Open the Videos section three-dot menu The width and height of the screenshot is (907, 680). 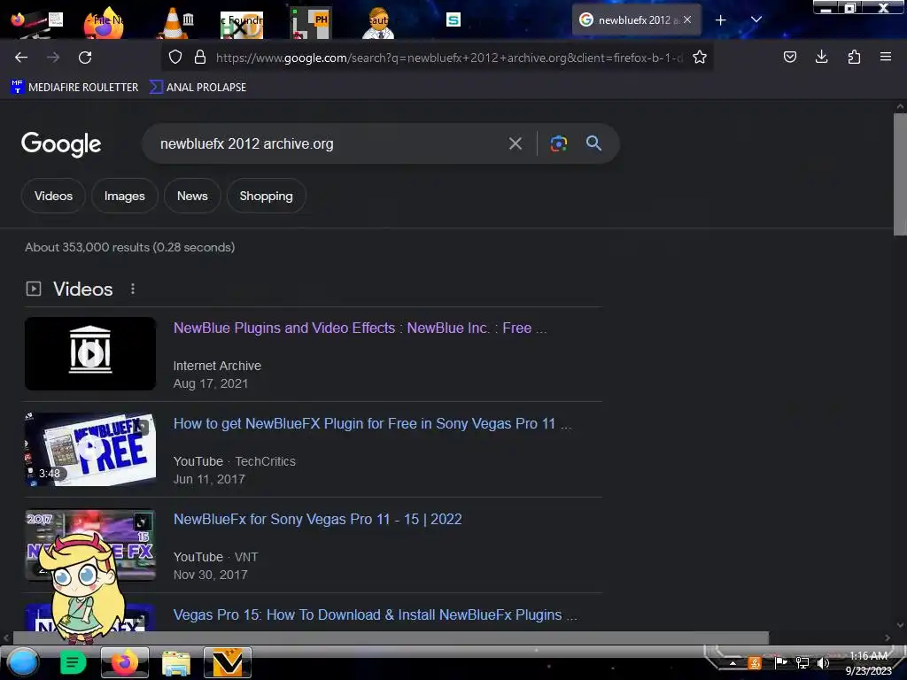pos(133,289)
